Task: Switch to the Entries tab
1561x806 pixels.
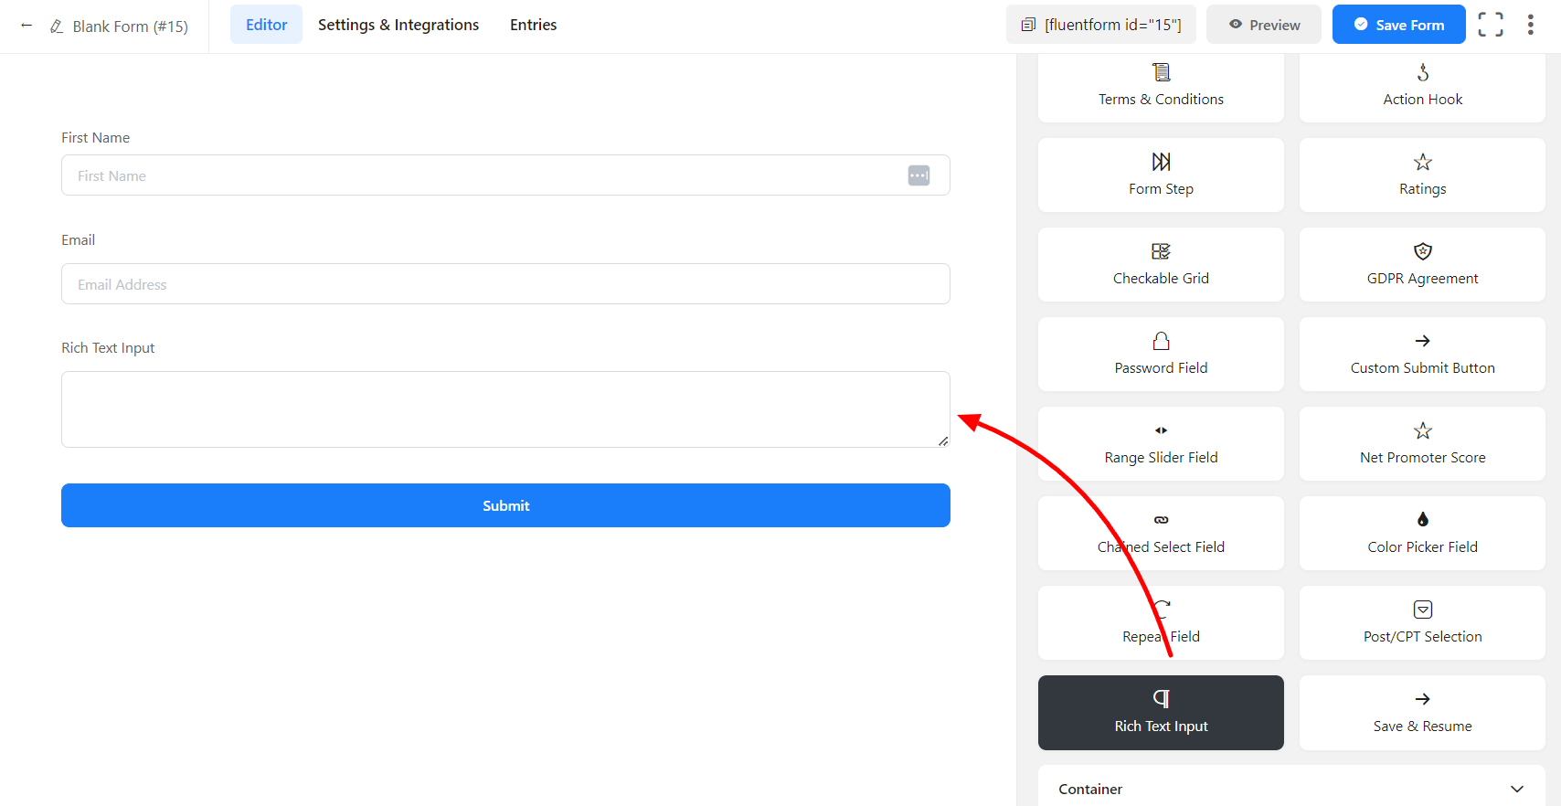Action: (x=533, y=25)
